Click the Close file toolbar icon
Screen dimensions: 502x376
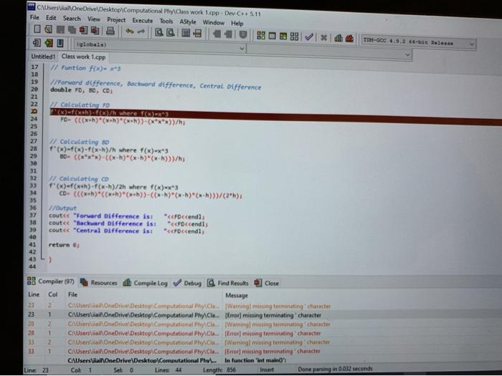coord(83,30)
